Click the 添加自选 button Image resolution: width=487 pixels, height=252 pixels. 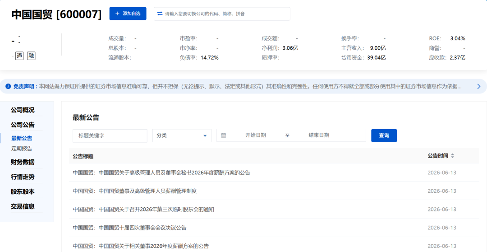click(x=128, y=14)
